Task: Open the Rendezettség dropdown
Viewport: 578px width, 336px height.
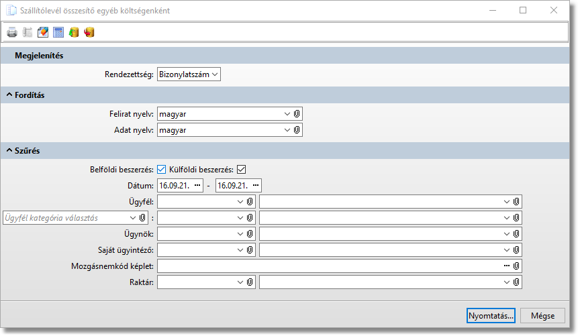Action: [189, 74]
